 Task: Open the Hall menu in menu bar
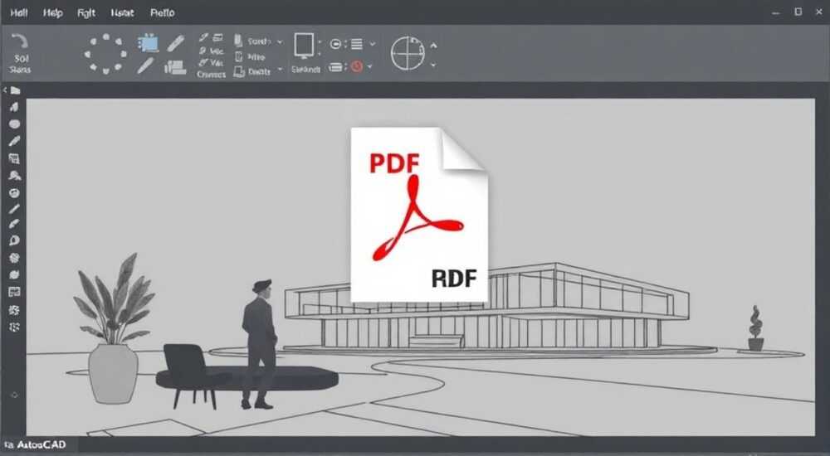[19, 12]
